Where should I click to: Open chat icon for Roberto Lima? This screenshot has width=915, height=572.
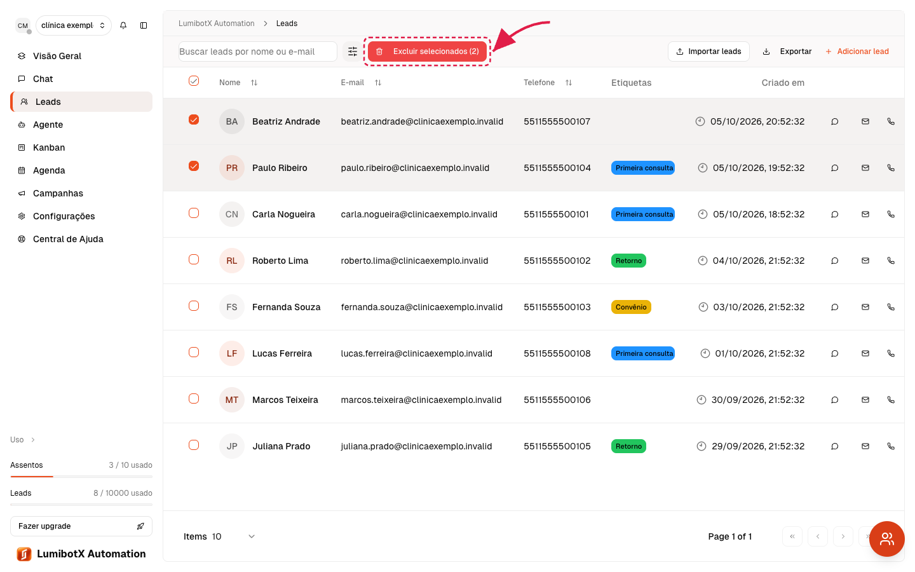coord(835,261)
